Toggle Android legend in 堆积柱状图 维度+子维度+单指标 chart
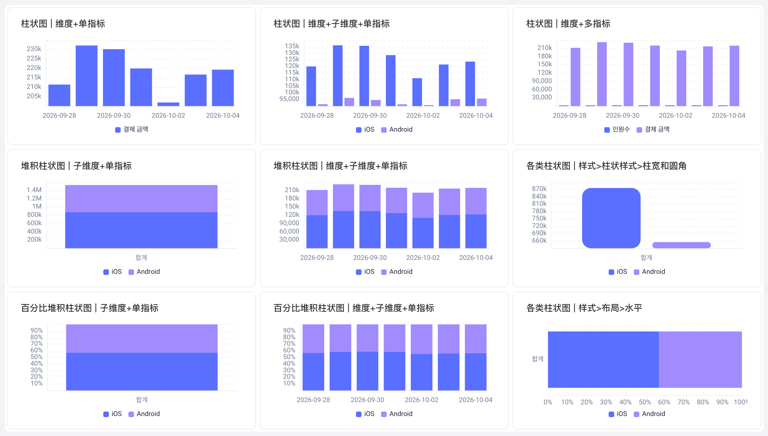768x436 pixels. pyautogui.click(x=397, y=272)
